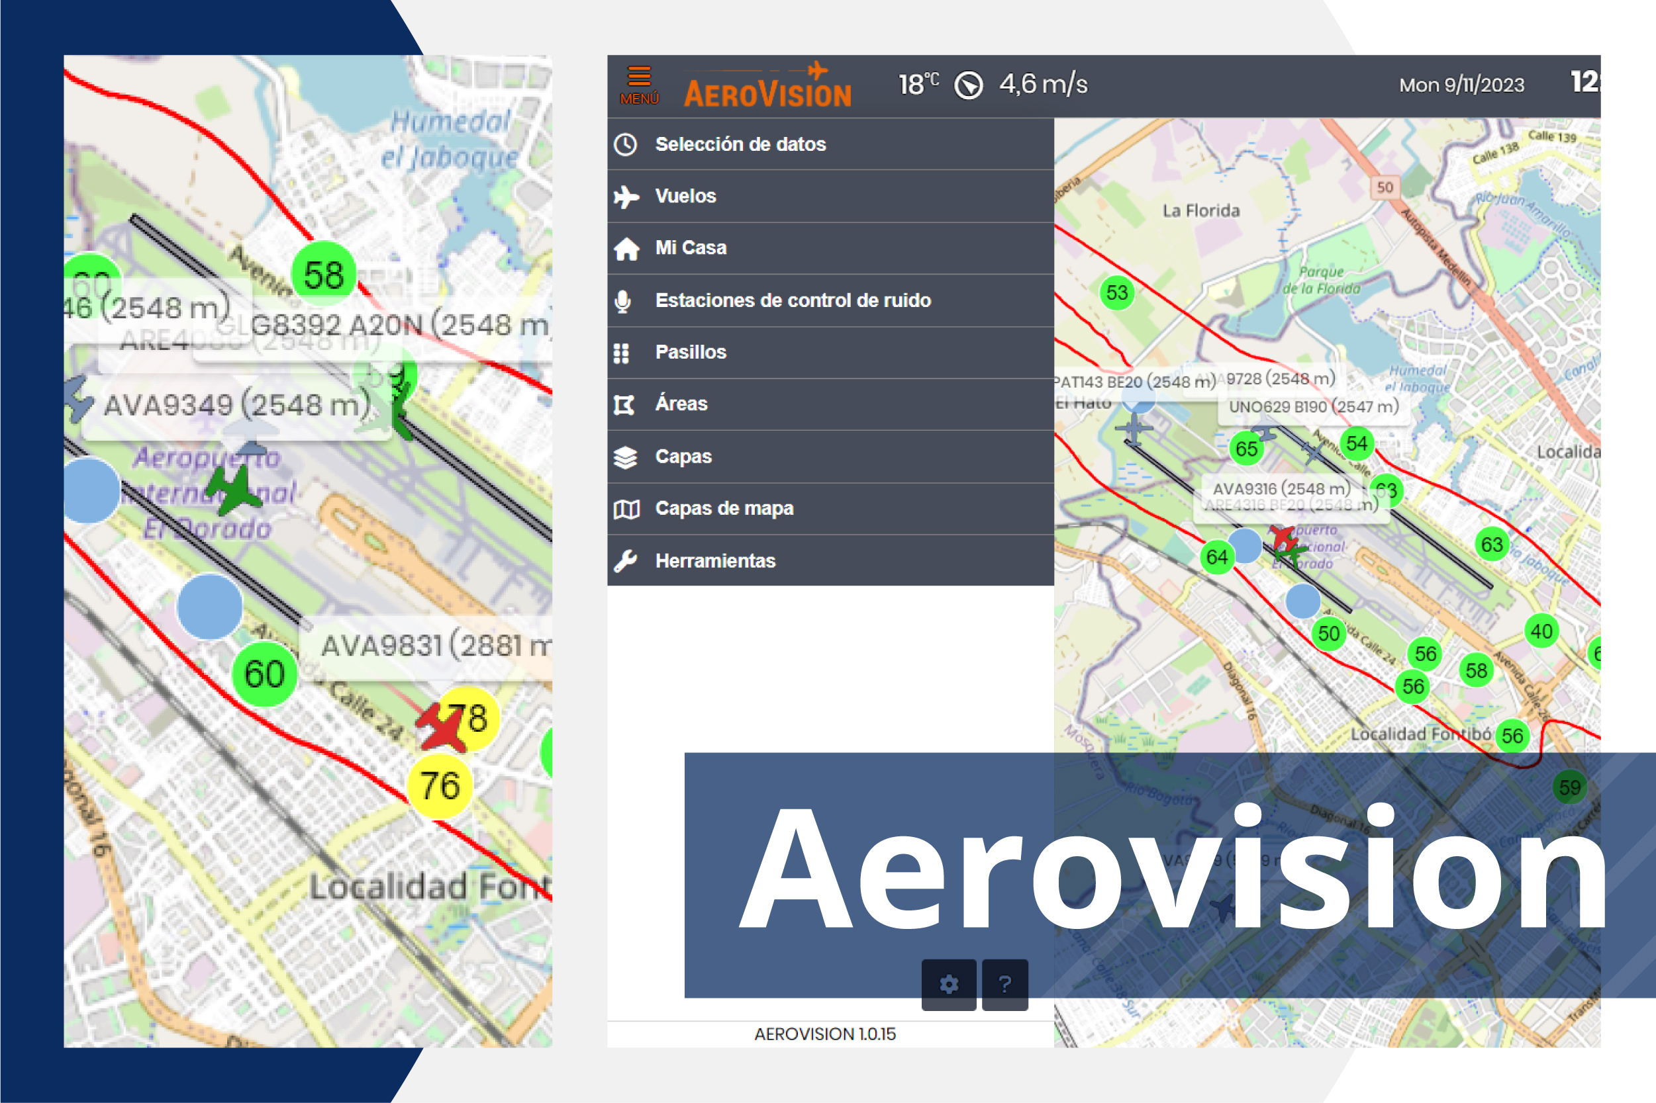Click noise station 53 marker near La Florida

[x=1117, y=292]
